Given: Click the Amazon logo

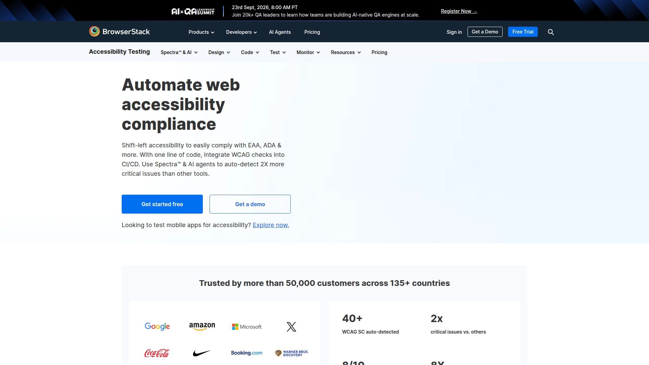Looking at the screenshot, I should click(202, 326).
